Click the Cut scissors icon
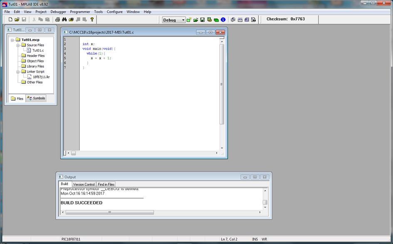Viewport: 393px width, 244px height. (x=34, y=19)
